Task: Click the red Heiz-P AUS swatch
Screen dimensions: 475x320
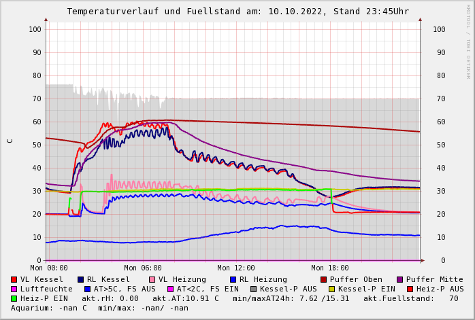Action: click(x=410, y=289)
